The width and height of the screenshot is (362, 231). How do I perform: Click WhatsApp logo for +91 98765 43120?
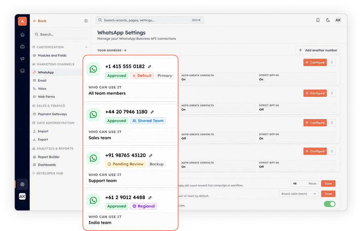93,158
